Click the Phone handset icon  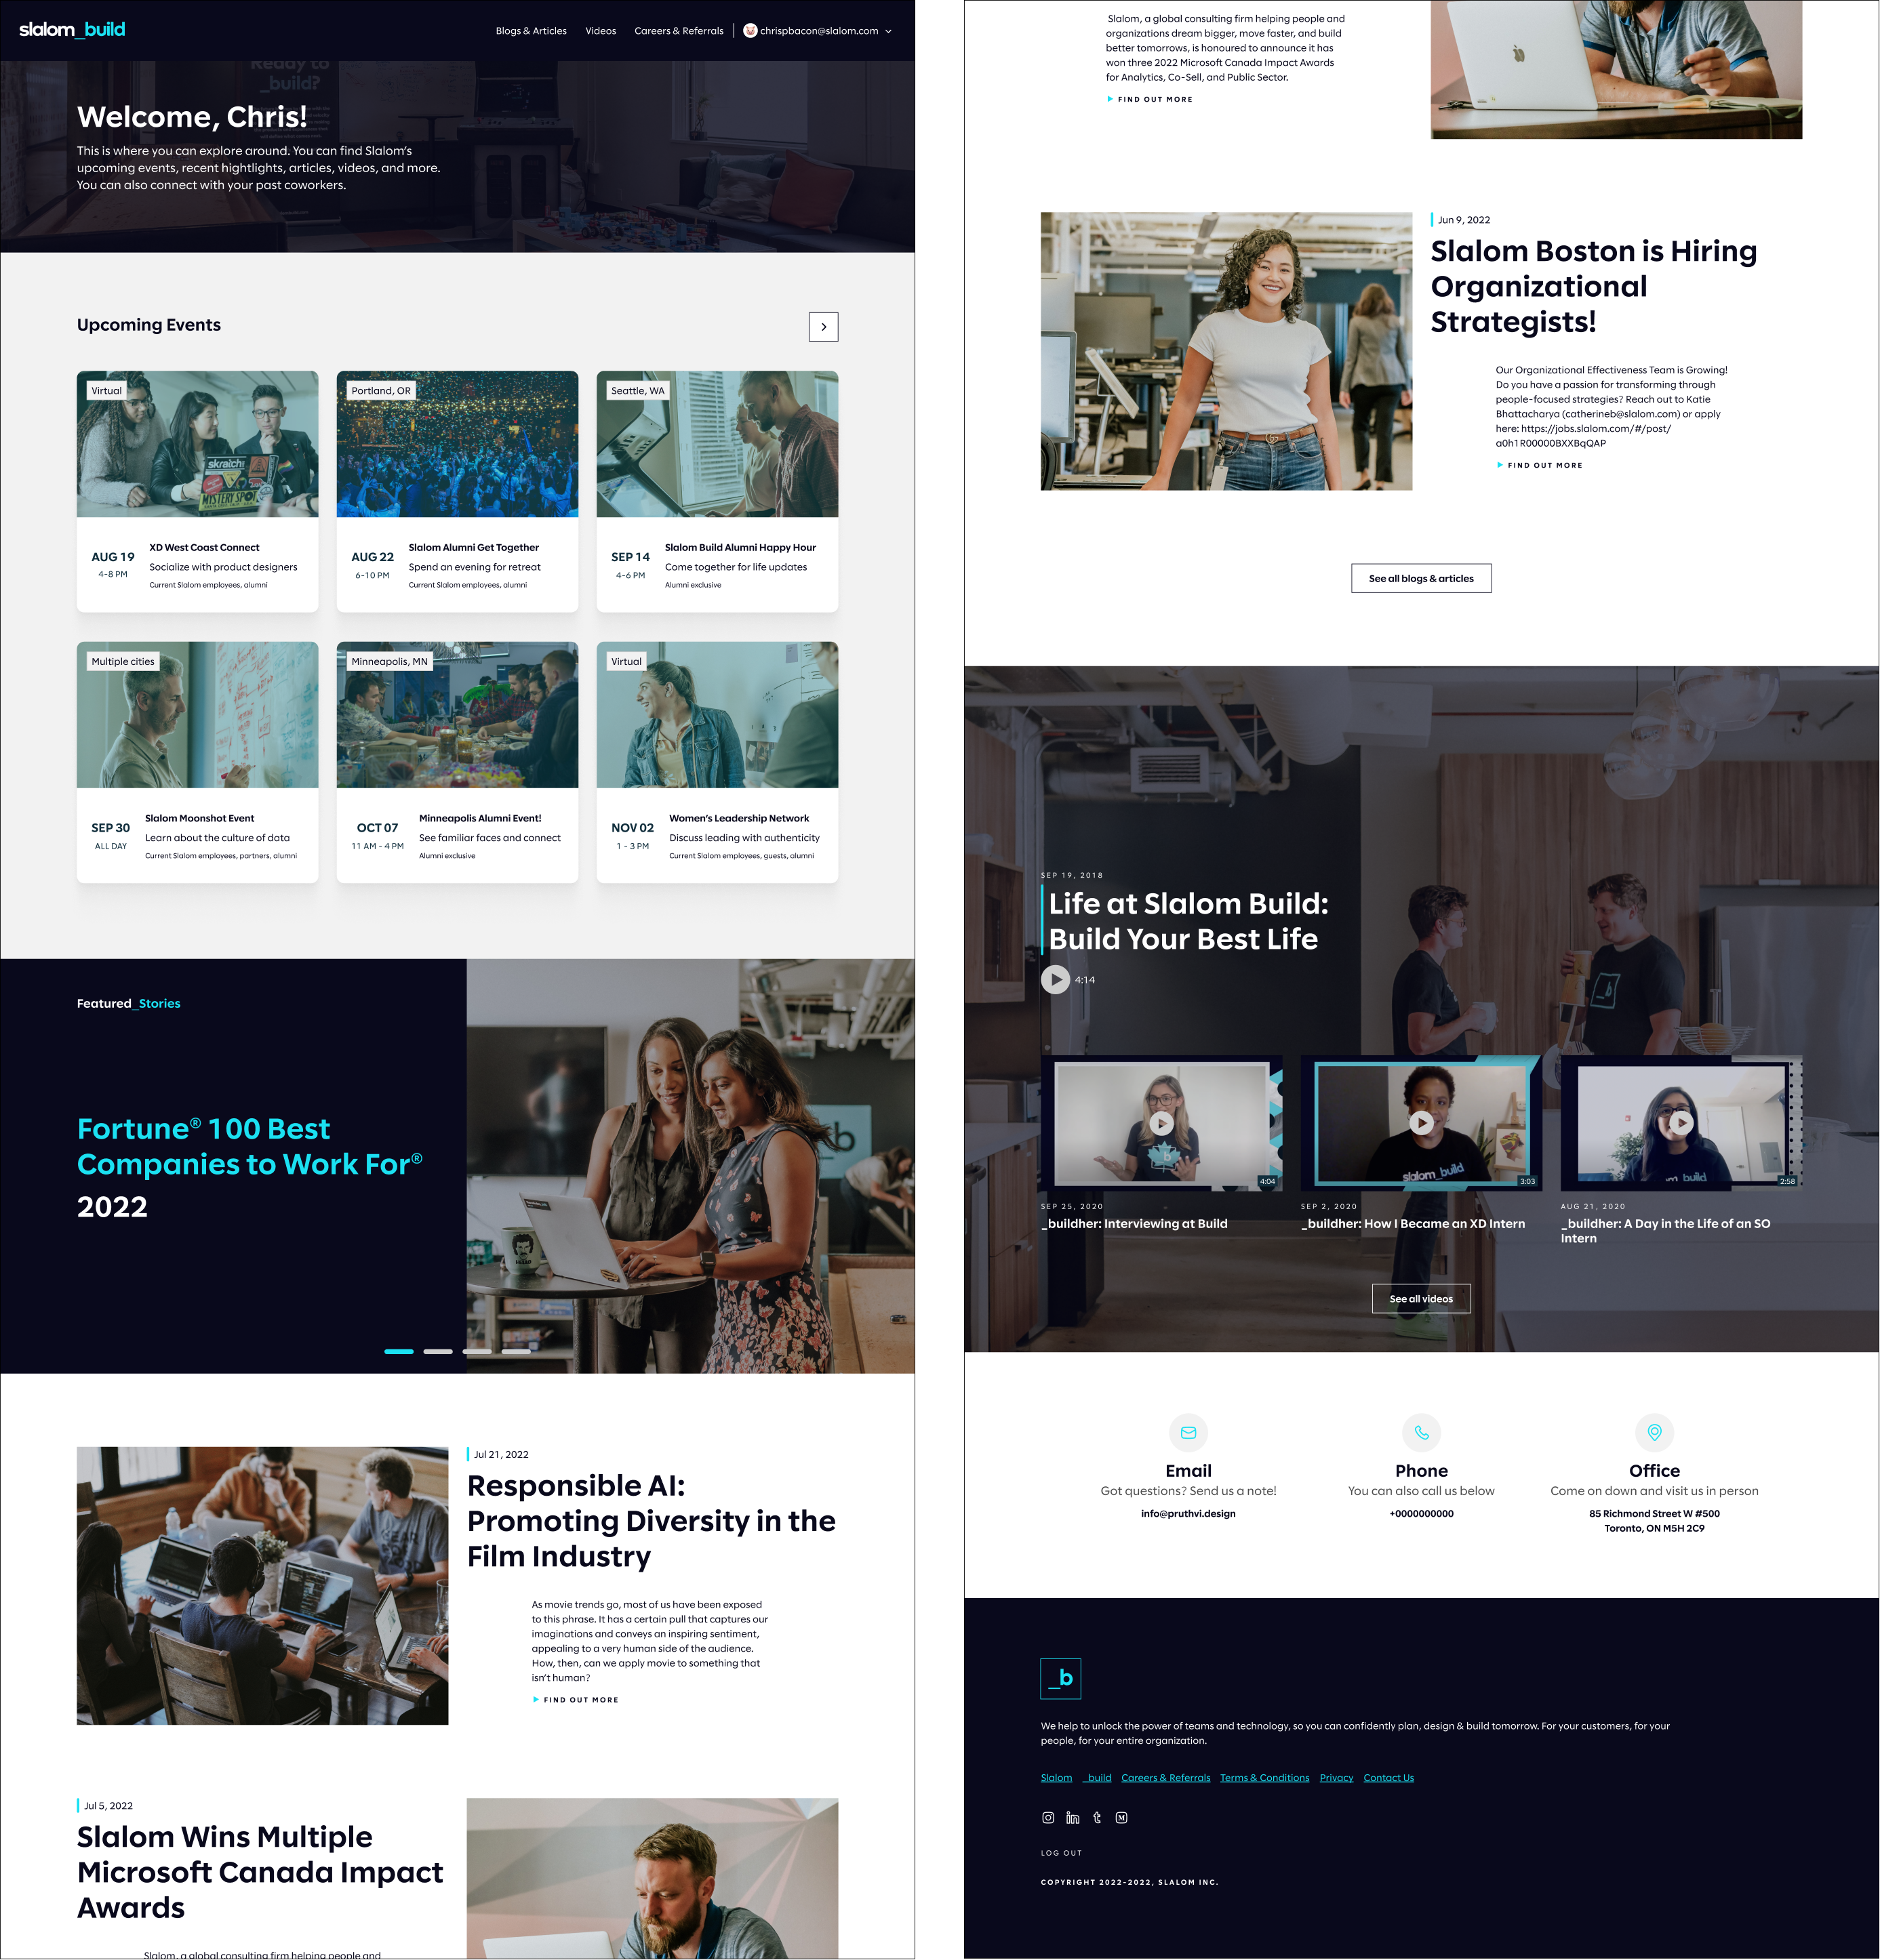(1422, 1433)
